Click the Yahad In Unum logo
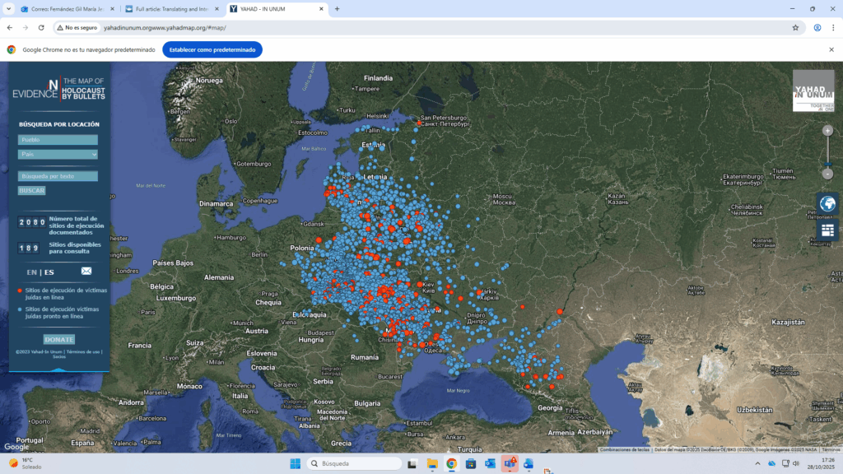Image resolution: width=843 pixels, height=474 pixels. click(x=813, y=91)
